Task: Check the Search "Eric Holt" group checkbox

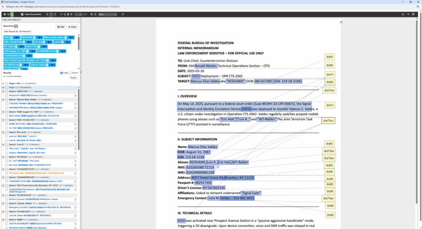Action: 7,132
